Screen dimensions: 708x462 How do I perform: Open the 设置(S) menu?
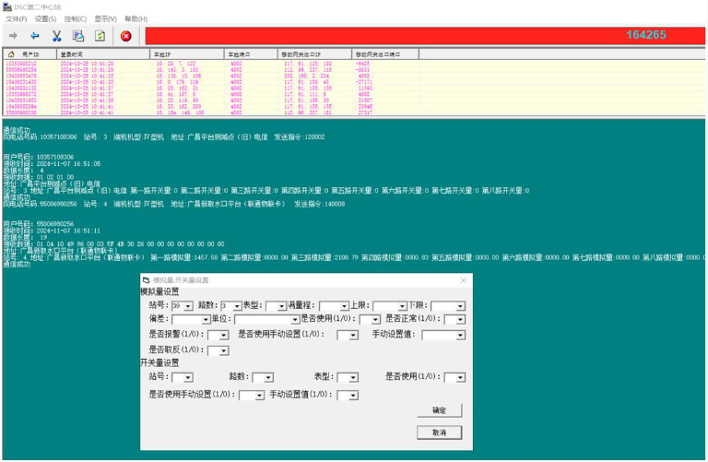tap(45, 19)
